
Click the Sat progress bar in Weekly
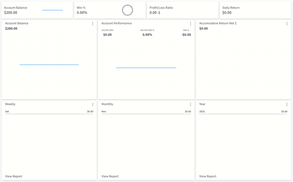coord(49,114)
